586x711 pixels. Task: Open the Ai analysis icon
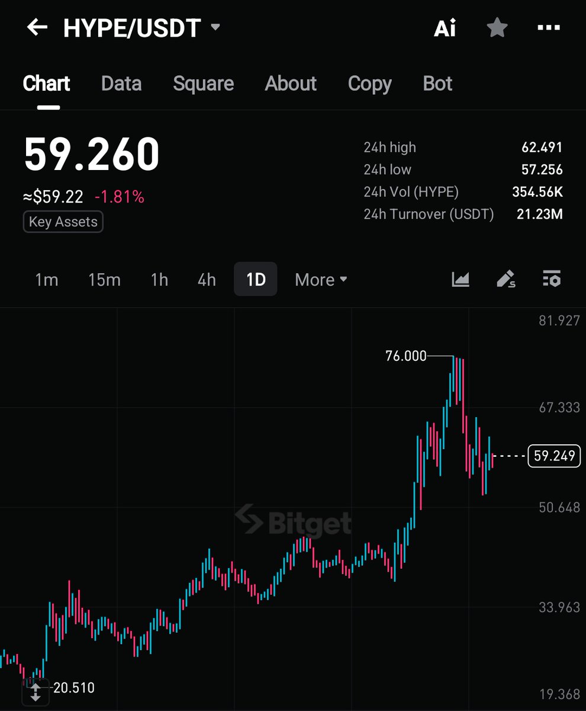click(445, 28)
